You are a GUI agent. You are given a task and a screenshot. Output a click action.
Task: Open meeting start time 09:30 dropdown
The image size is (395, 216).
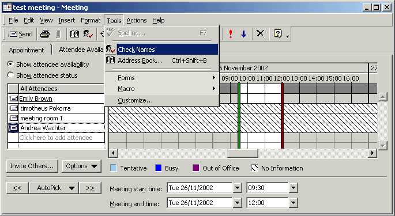tap(294, 188)
